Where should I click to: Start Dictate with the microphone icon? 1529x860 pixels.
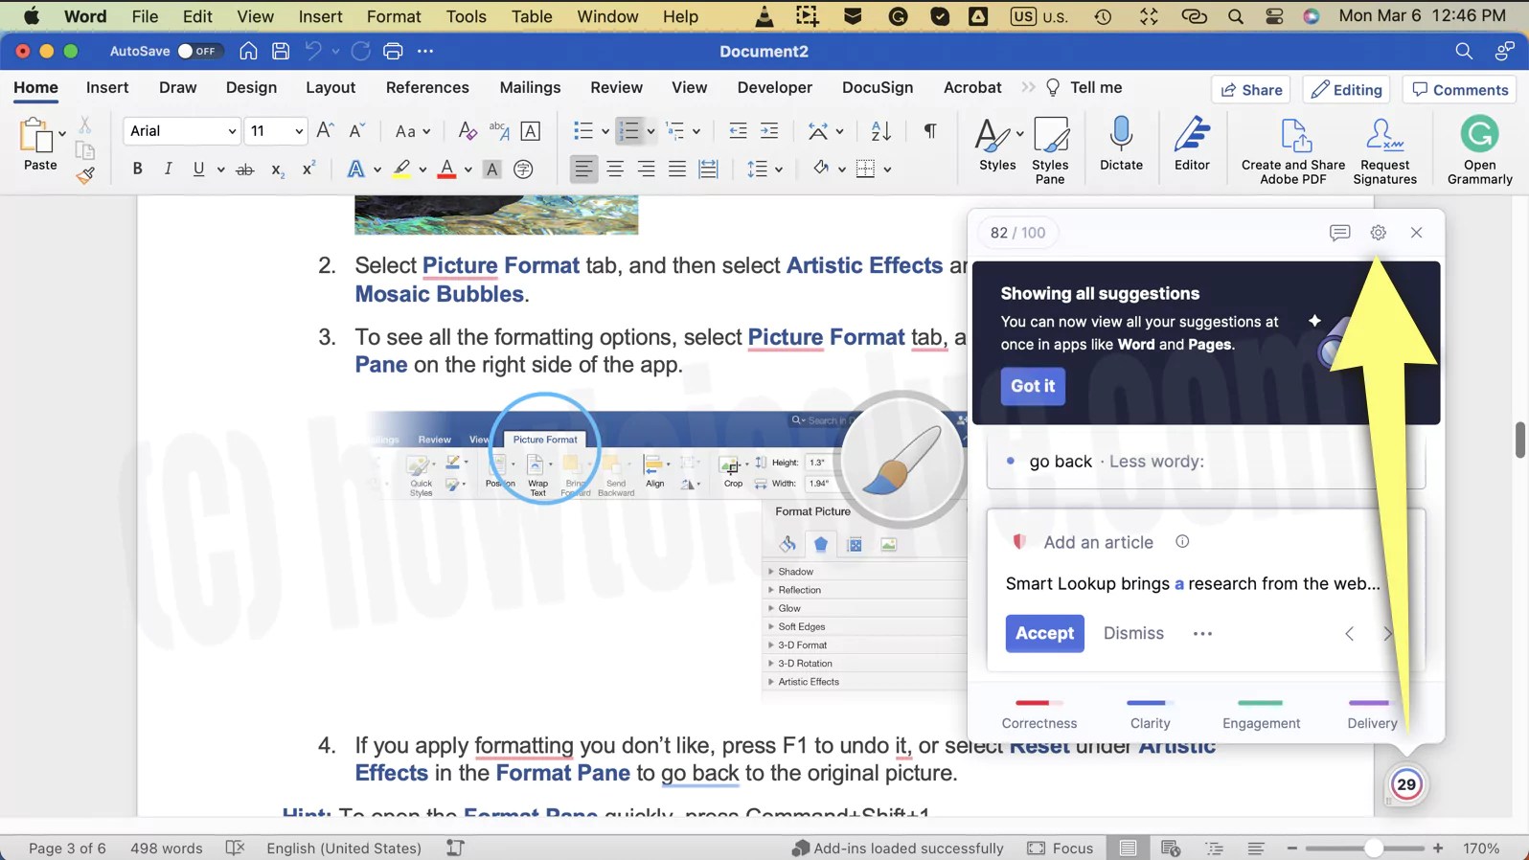(x=1121, y=144)
